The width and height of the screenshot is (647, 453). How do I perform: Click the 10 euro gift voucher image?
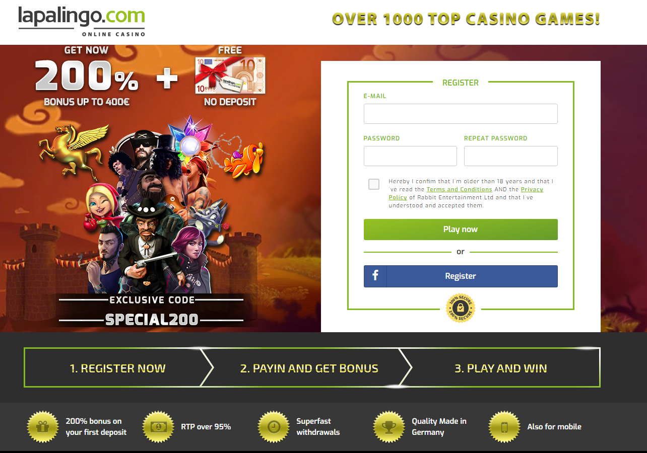(x=230, y=75)
